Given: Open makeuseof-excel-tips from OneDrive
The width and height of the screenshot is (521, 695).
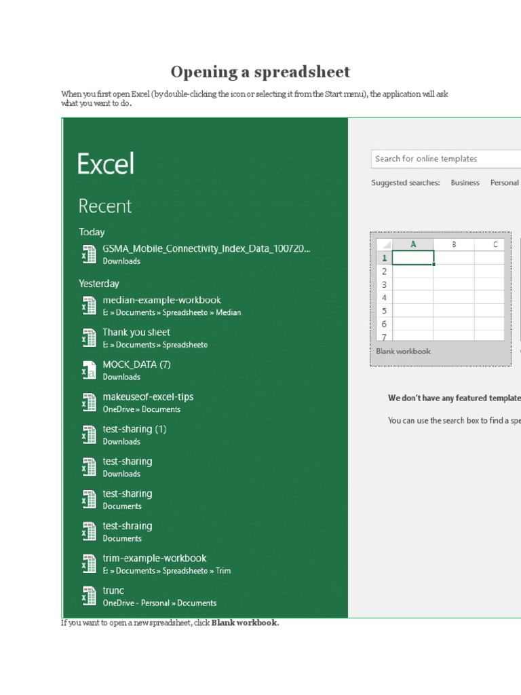Looking at the screenshot, I should coord(138,403).
